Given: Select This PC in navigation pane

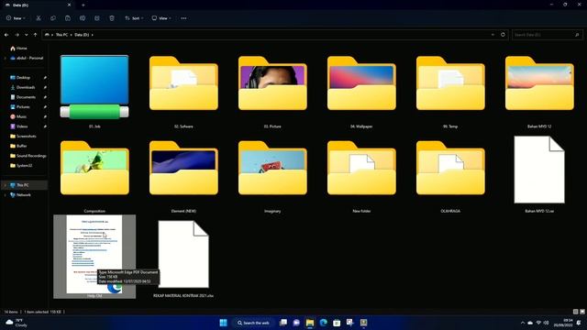Looking at the screenshot, I should [22, 185].
